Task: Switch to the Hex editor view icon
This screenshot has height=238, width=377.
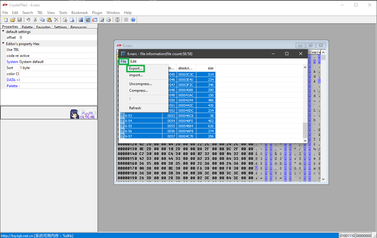Action: pyautogui.click(x=88, y=20)
